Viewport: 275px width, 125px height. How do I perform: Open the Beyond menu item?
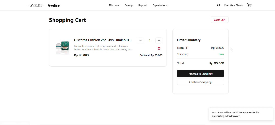(x=142, y=5)
